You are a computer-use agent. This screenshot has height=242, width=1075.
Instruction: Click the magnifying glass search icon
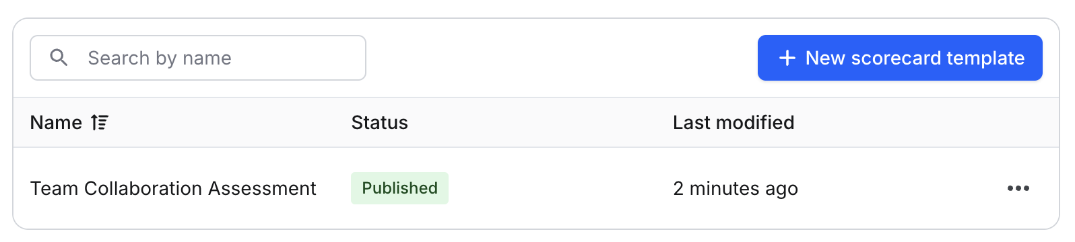point(59,58)
